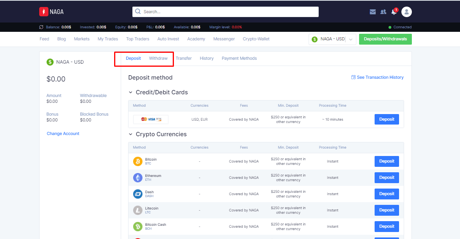460x239 pixels.
Task: Click the Connected status indicator
Action: [x=400, y=27]
